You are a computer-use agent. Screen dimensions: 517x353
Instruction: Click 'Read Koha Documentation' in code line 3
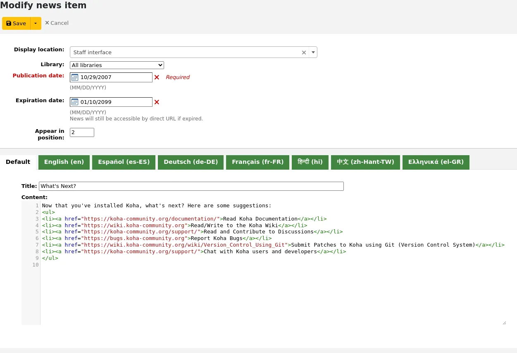(x=260, y=219)
